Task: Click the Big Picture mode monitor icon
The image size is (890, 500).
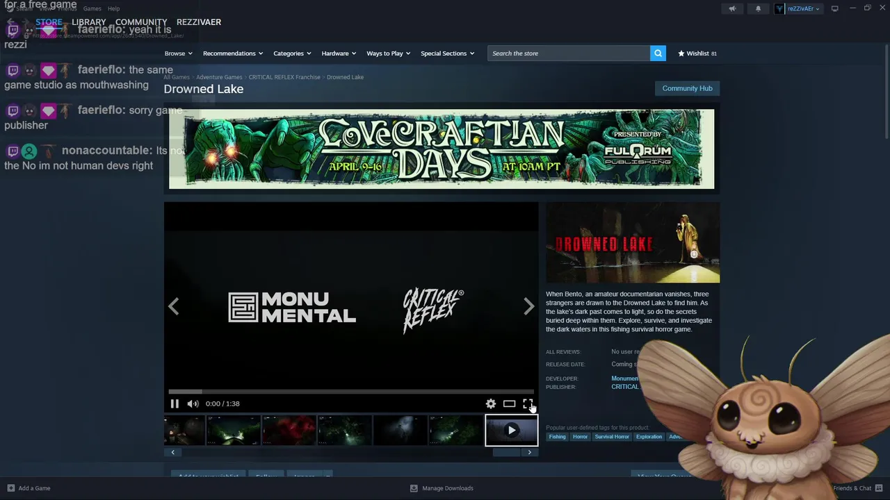Action: pyautogui.click(x=834, y=8)
